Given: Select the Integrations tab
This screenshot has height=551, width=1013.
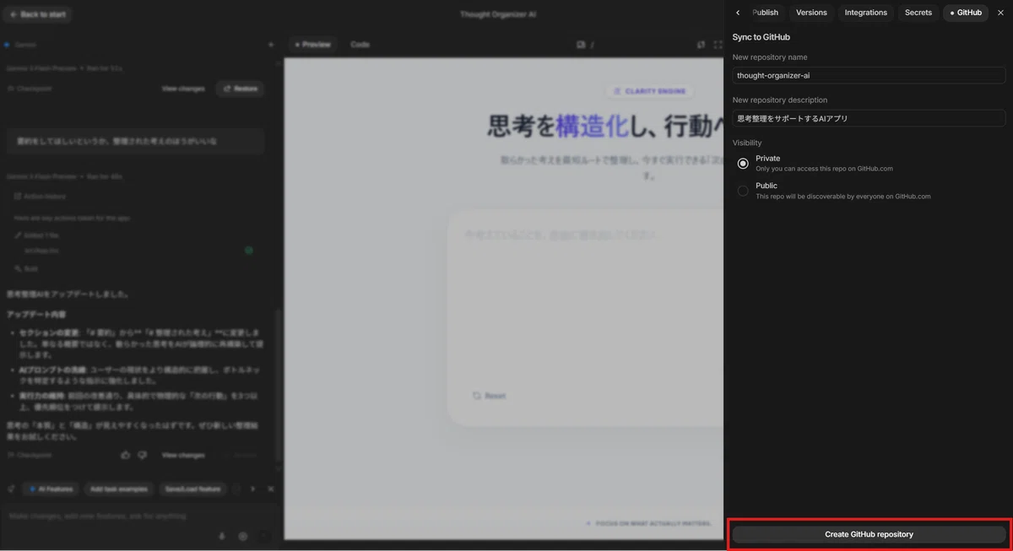Looking at the screenshot, I should coord(866,13).
